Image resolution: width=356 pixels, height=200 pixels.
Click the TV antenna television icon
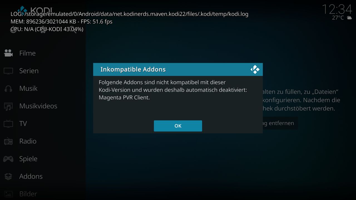8,123
